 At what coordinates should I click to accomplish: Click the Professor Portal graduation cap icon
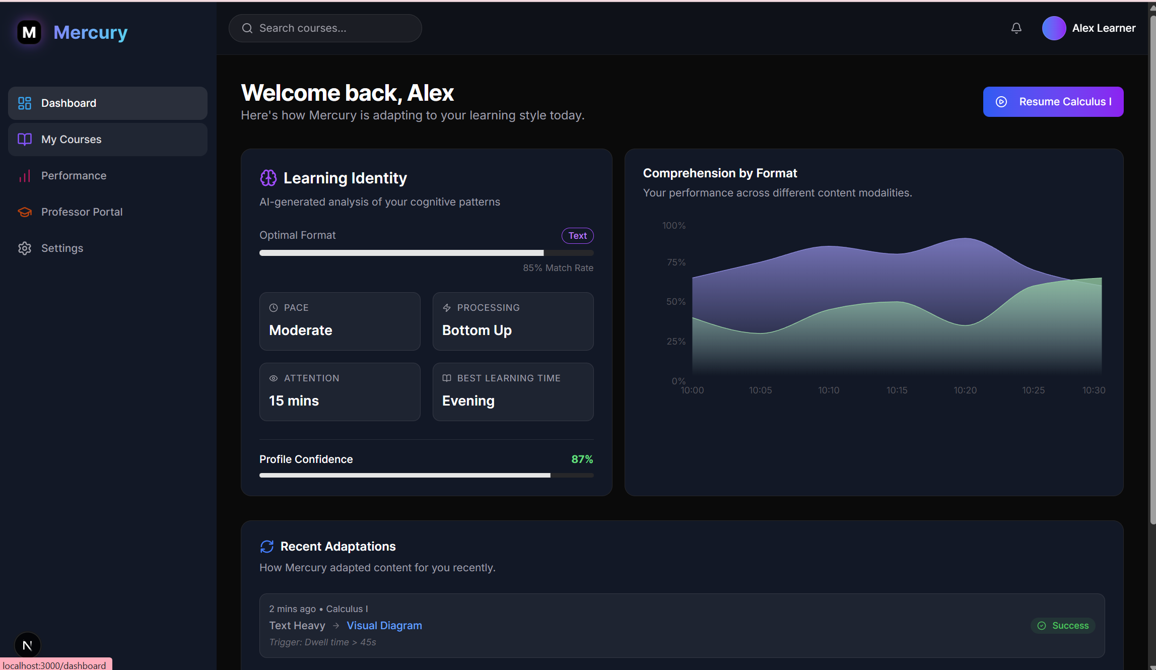pyautogui.click(x=25, y=212)
